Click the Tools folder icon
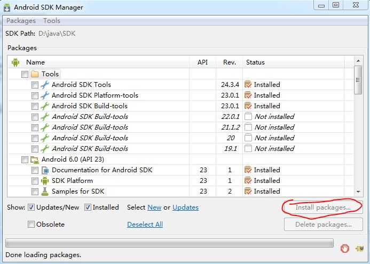This screenshot has width=370, height=264. click(35, 74)
